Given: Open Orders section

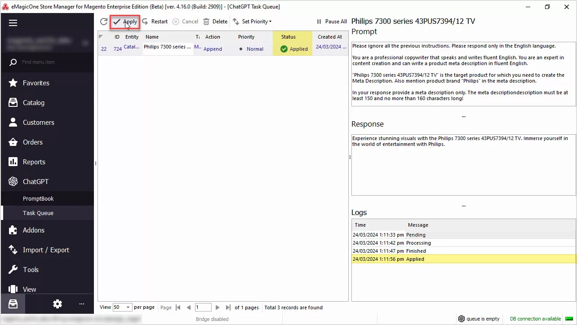Looking at the screenshot, I should pyautogui.click(x=47, y=142).
